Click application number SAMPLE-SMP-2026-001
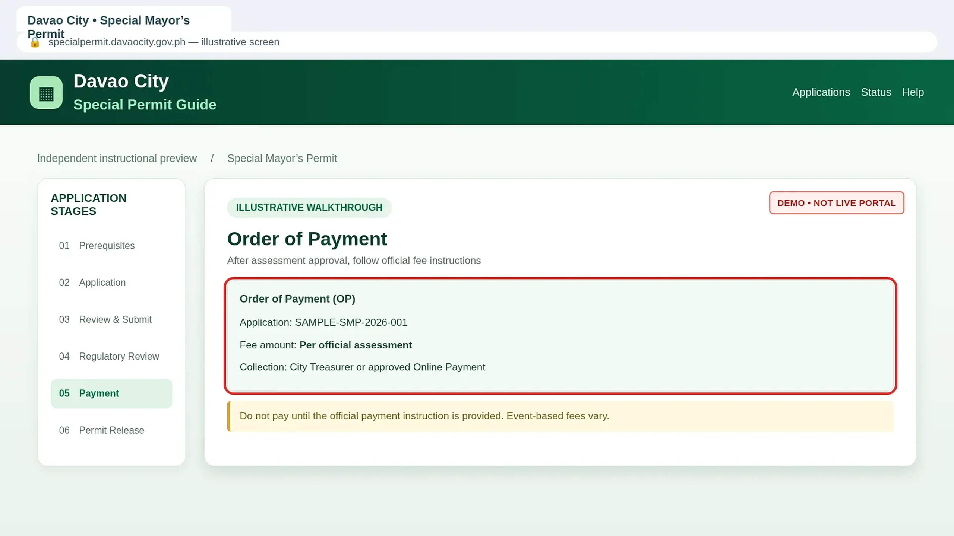This screenshot has height=536, width=954. 351,322
